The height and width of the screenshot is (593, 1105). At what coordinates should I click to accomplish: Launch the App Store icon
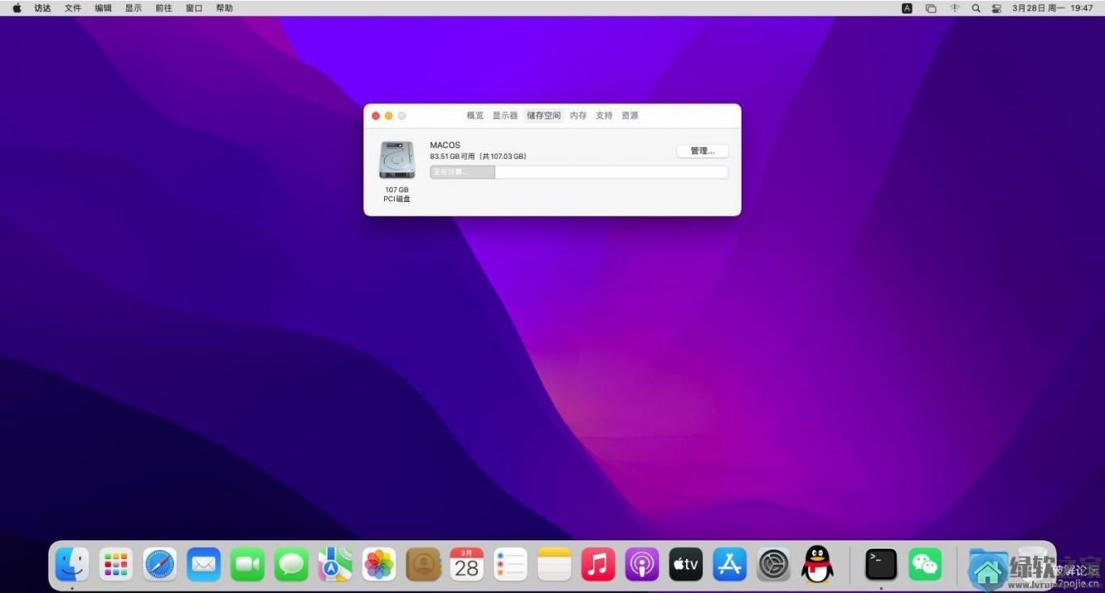click(x=730, y=565)
